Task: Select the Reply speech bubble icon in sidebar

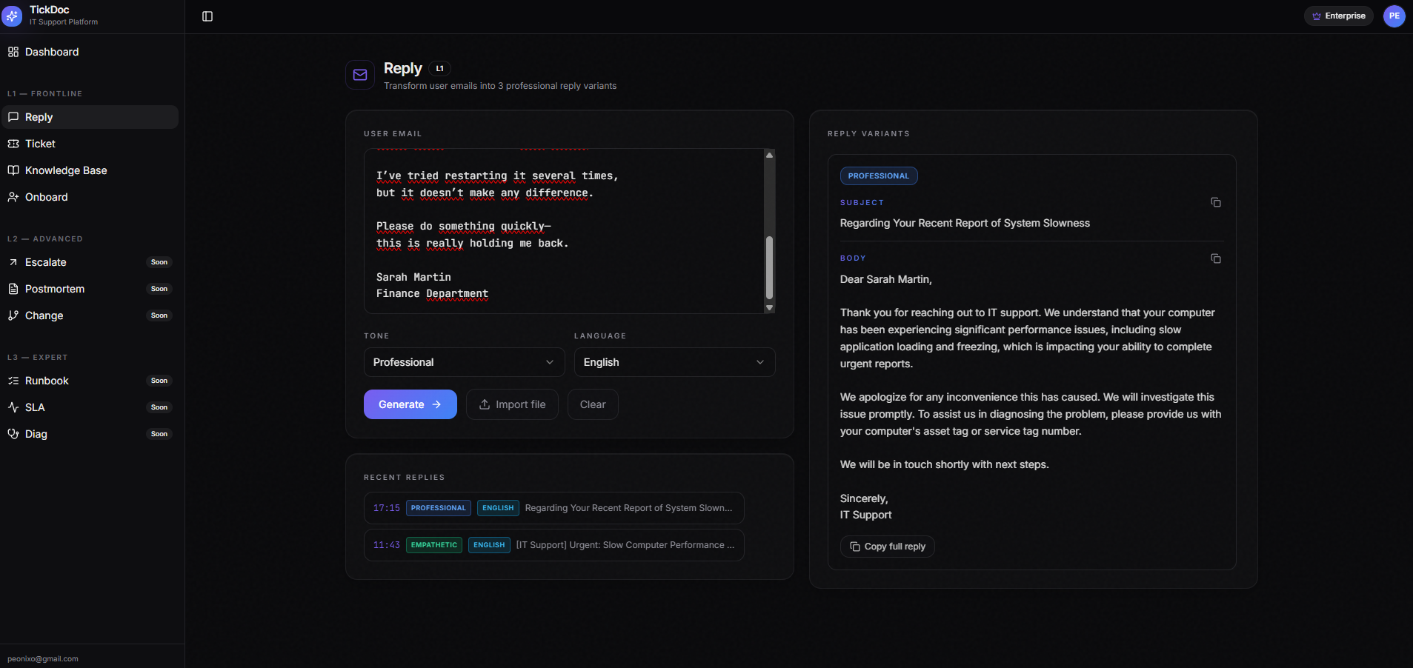Action: (13, 117)
